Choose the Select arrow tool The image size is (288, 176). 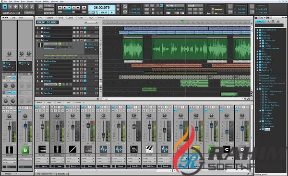click(x=10, y=7)
